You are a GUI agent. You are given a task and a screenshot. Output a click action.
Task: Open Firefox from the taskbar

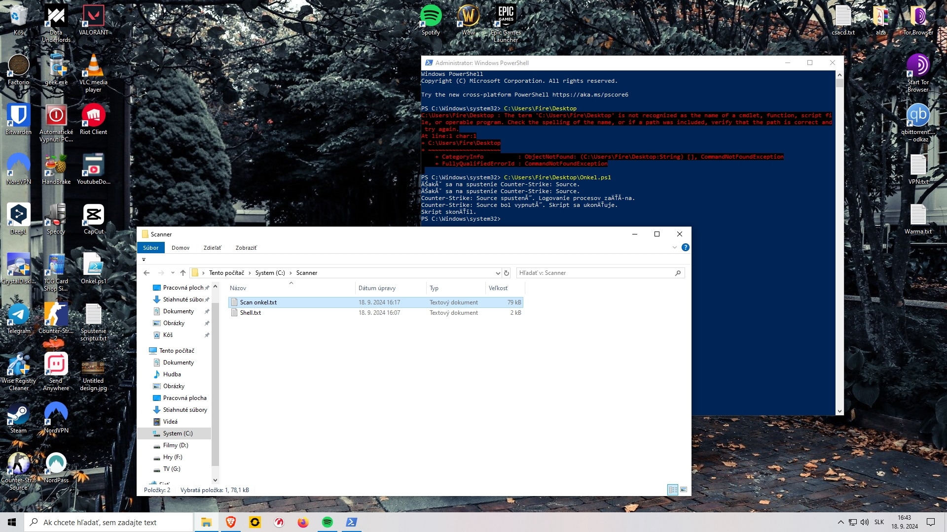pyautogui.click(x=303, y=522)
